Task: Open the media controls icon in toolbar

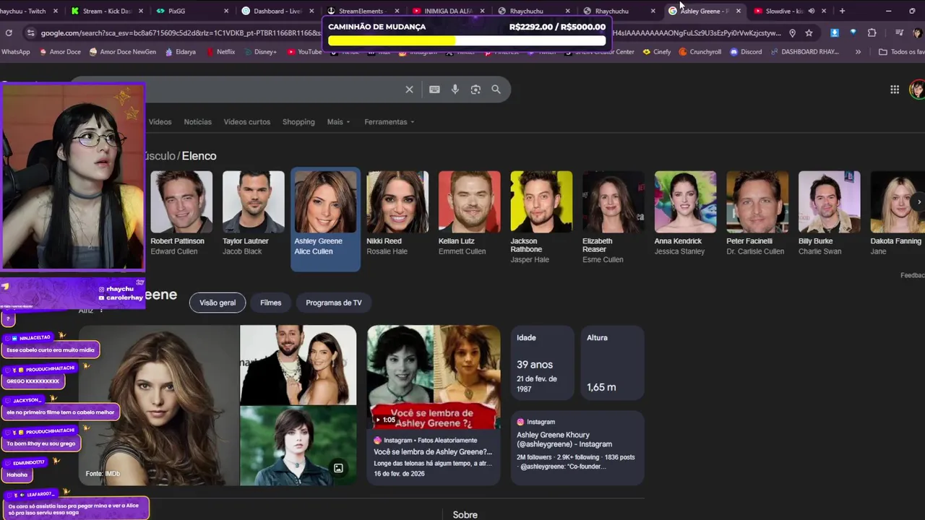Action: click(x=899, y=32)
